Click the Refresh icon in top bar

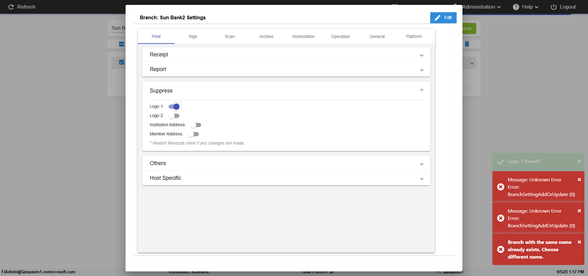click(11, 7)
